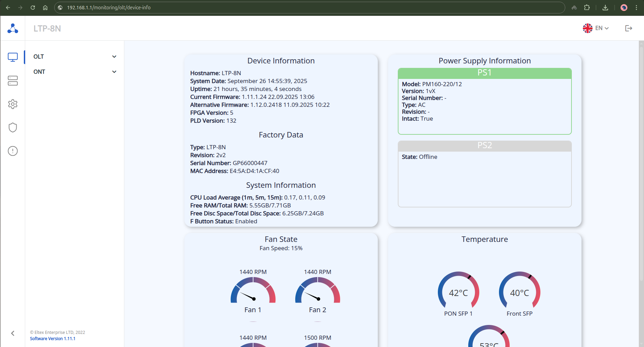Open the EN language dropdown

click(596, 28)
